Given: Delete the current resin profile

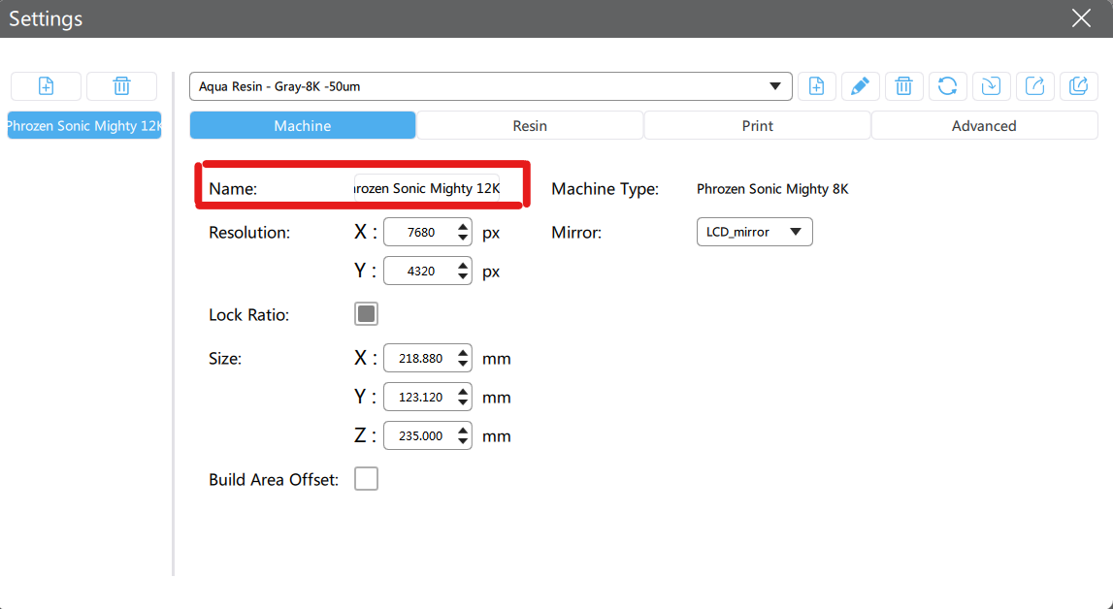Looking at the screenshot, I should click(x=903, y=86).
